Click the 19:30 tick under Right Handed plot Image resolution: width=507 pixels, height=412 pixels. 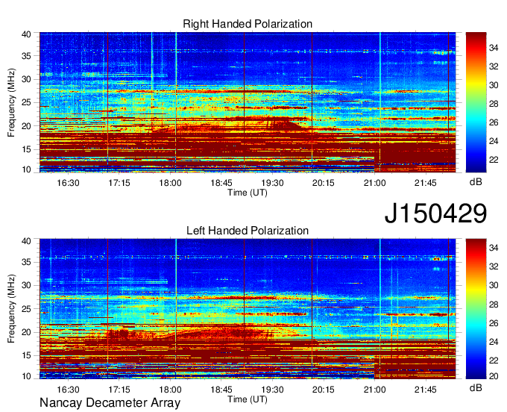point(272,183)
